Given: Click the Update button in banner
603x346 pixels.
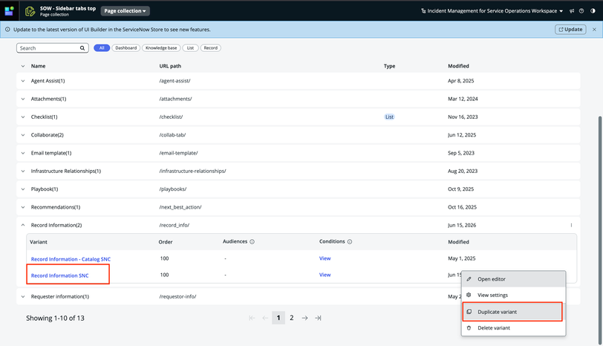Looking at the screenshot, I should pos(570,30).
